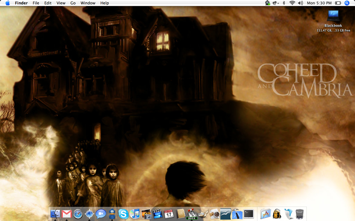Open iChat speech bubble icon
This screenshot has width=355, height=221.
[x=101, y=214]
